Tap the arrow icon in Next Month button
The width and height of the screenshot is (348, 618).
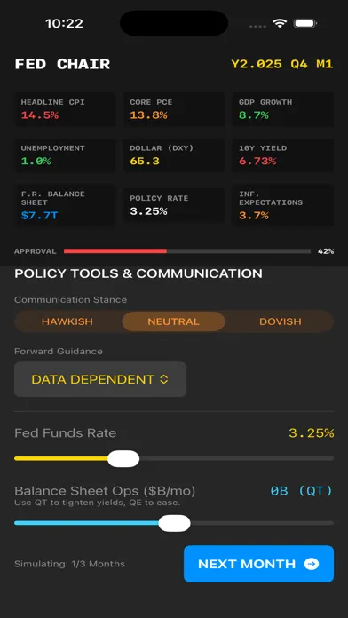coord(312,564)
